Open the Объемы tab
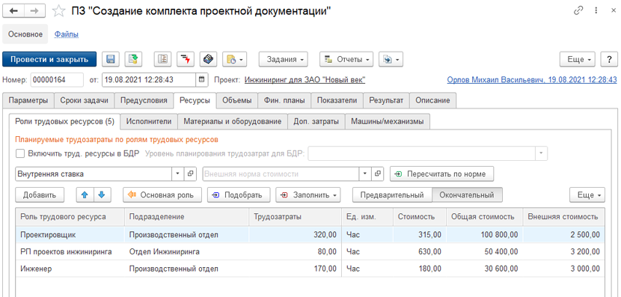 tap(237, 100)
